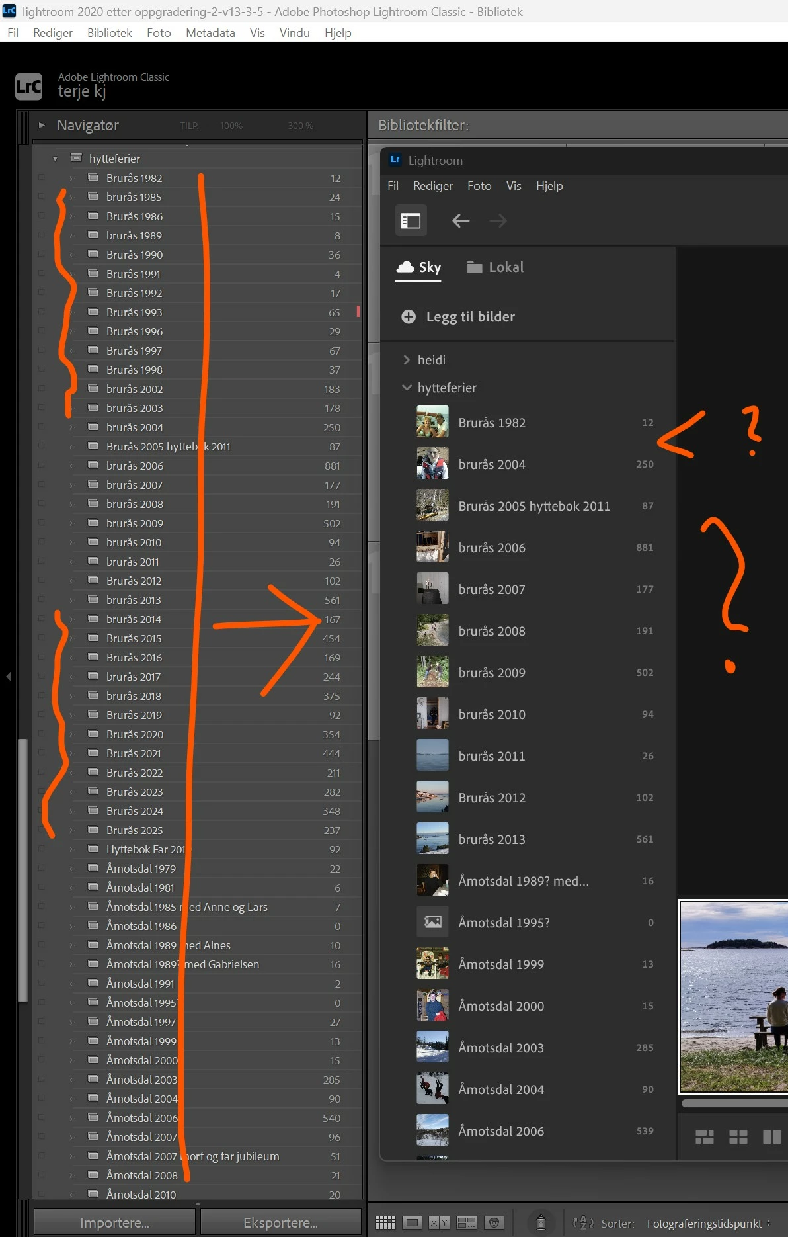Toggle the left panel icon in Lightroom window
The height and width of the screenshot is (1237, 788).
tap(411, 221)
